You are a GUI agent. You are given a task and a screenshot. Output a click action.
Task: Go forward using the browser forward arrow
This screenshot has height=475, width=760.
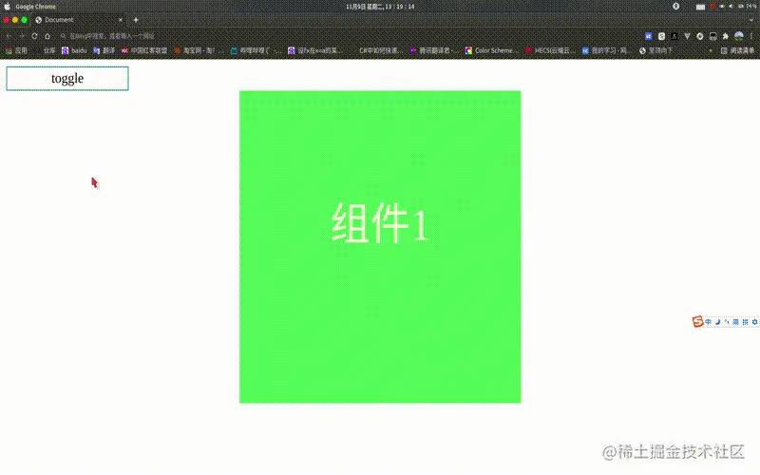click(21, 36)
